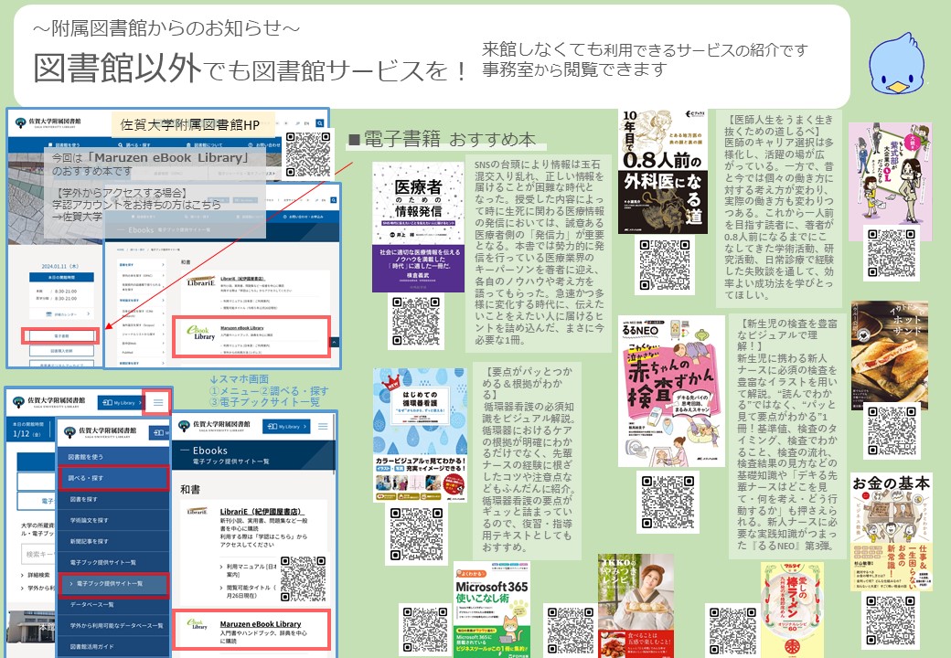Open 図書館について in the desktop homepage navigation bar
Image resolution: width=951 pixels, height=658 pixels.
[205, 145]
